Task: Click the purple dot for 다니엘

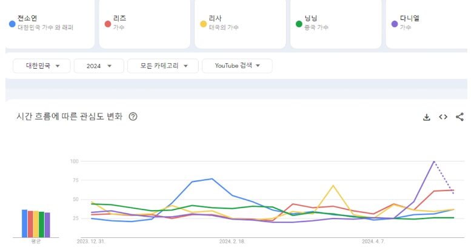Action: (x=395, y=24)
